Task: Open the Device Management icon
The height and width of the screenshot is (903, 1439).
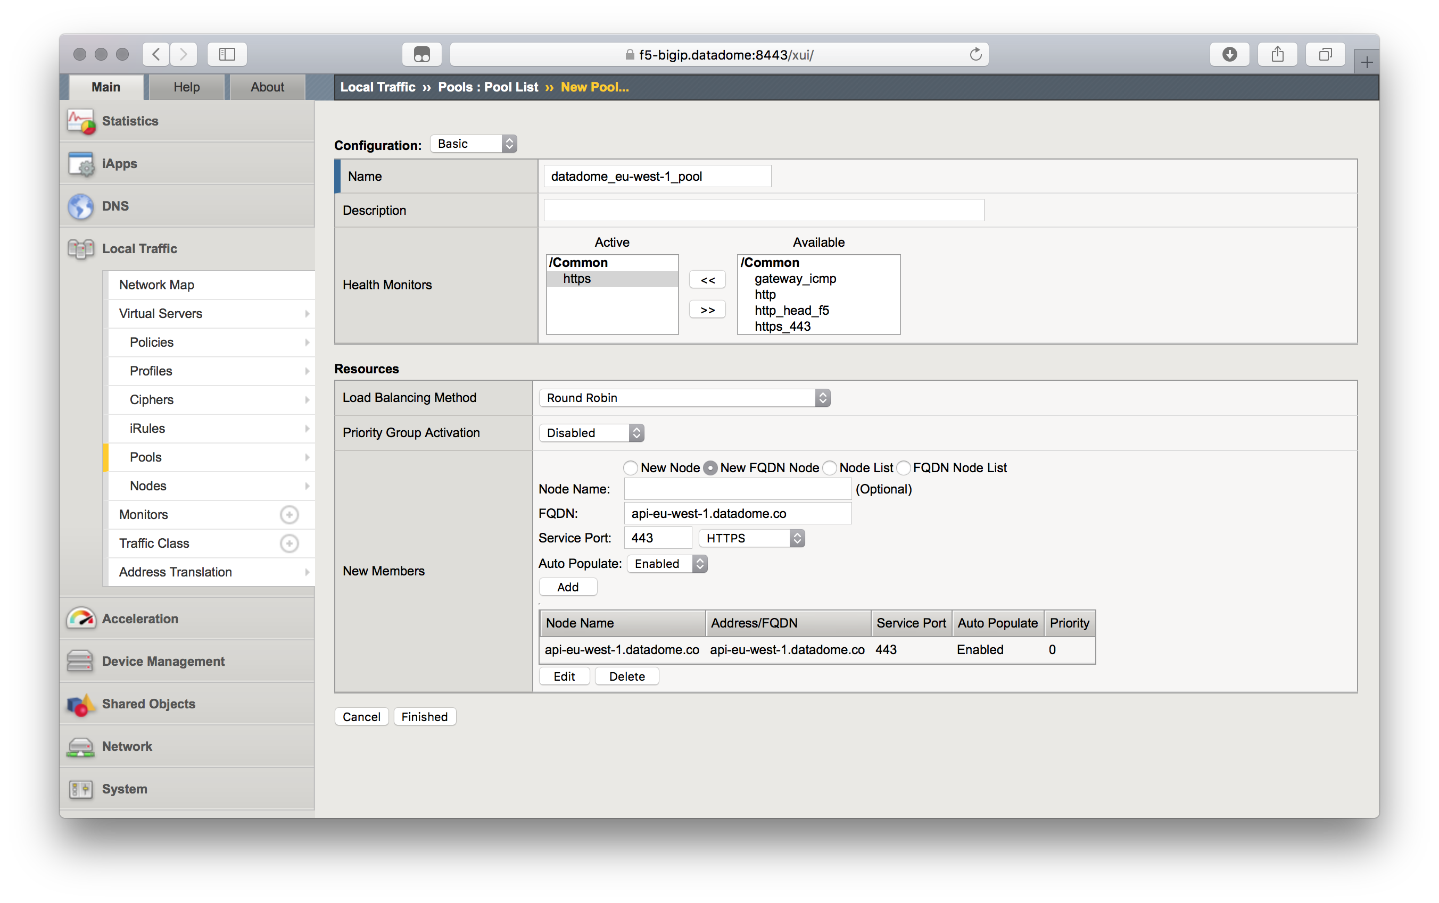Action: click(x=80, y=661)
